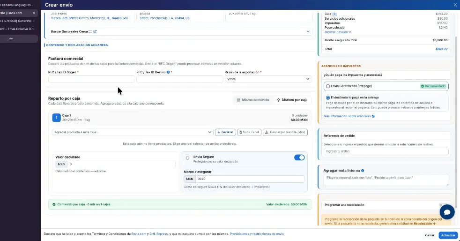Open the Envia.com terms link
This screenshot has height=241, width=460.
(139, 234)
